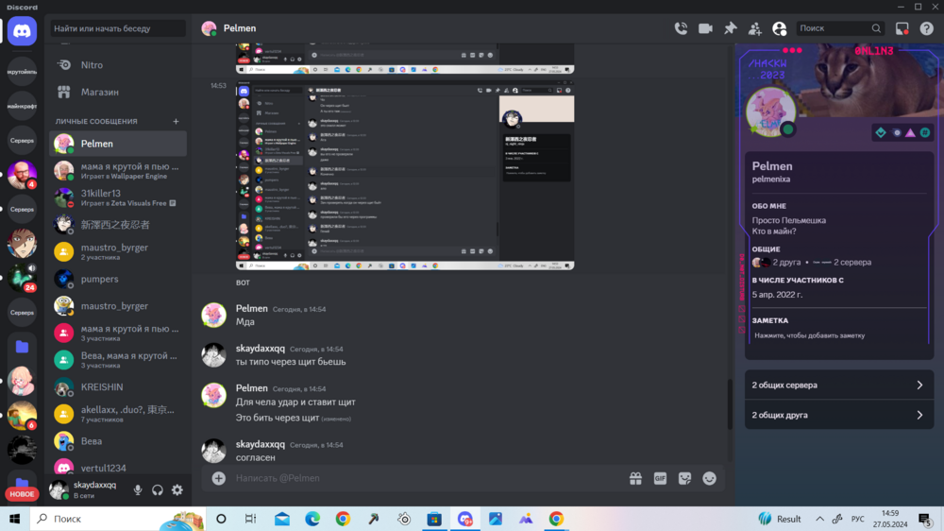Open Discord home direct messages icon

click(23, 31)
